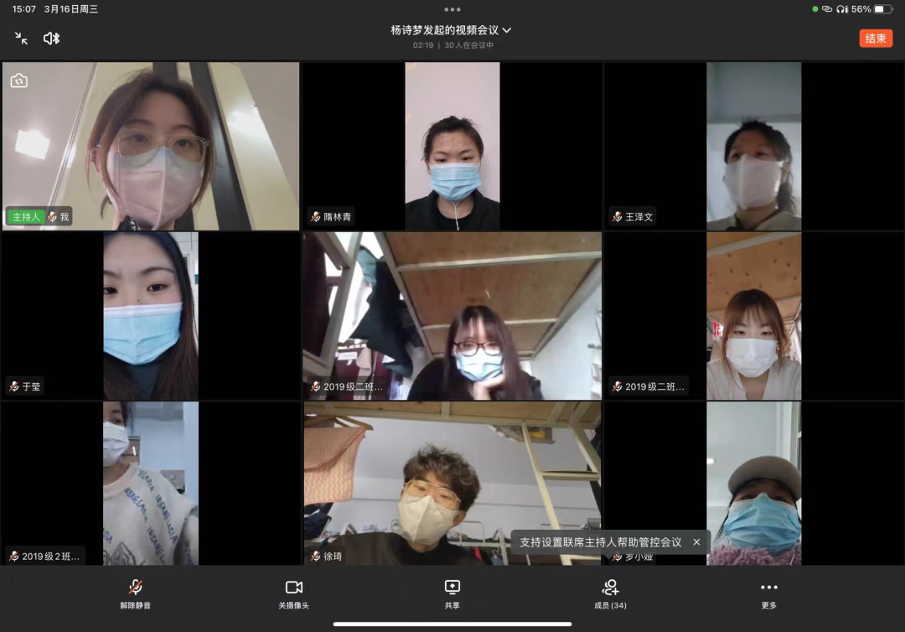The width and height of the screenshot is (905, 632).
Task: Click the muted mic icon beside 徐琦
Action: coord(315,557)
